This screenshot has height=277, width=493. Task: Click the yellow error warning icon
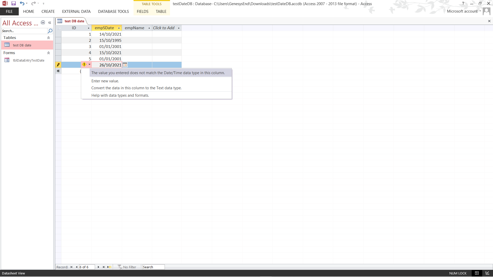tap(84, 64)
